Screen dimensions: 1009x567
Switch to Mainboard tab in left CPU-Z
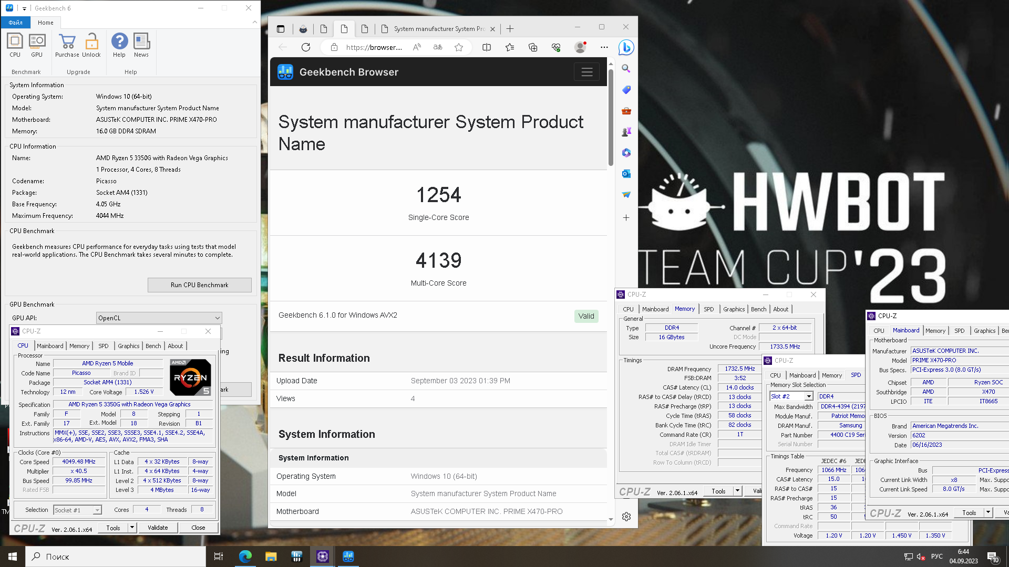coord(50,346)
